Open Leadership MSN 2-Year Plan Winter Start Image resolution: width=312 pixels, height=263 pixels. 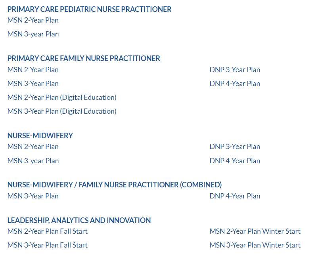(x=255, y=231)
